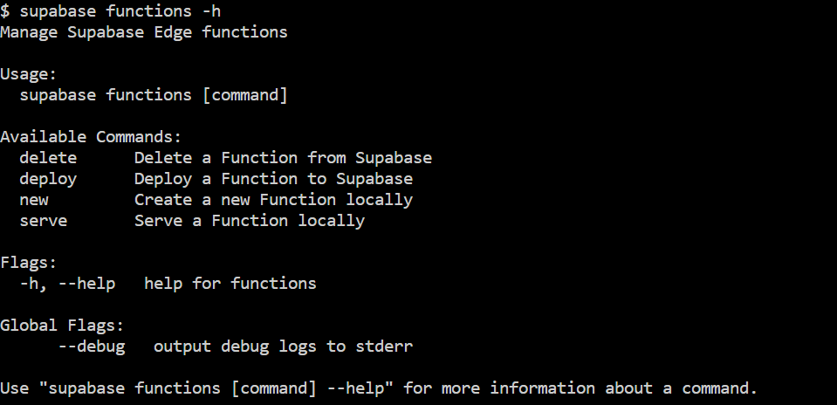Click the 'Serve a Function locally' text

point(250,221)
